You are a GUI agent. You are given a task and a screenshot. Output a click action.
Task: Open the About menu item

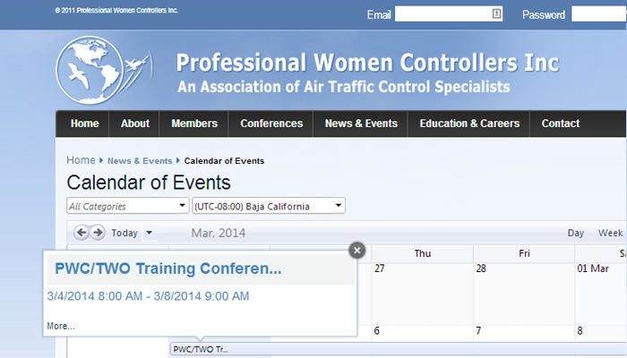134,124
